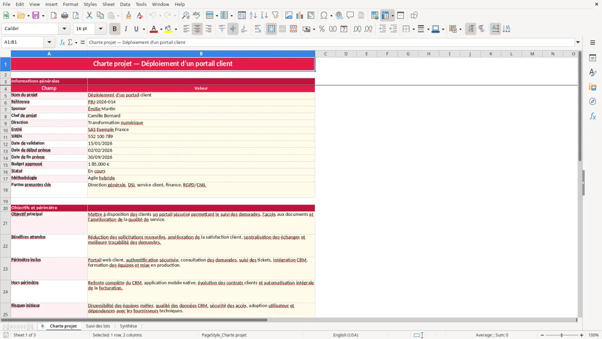This screenshot has width=602, height=339.
Task: Click row 18 header
Action: (6, 190)
